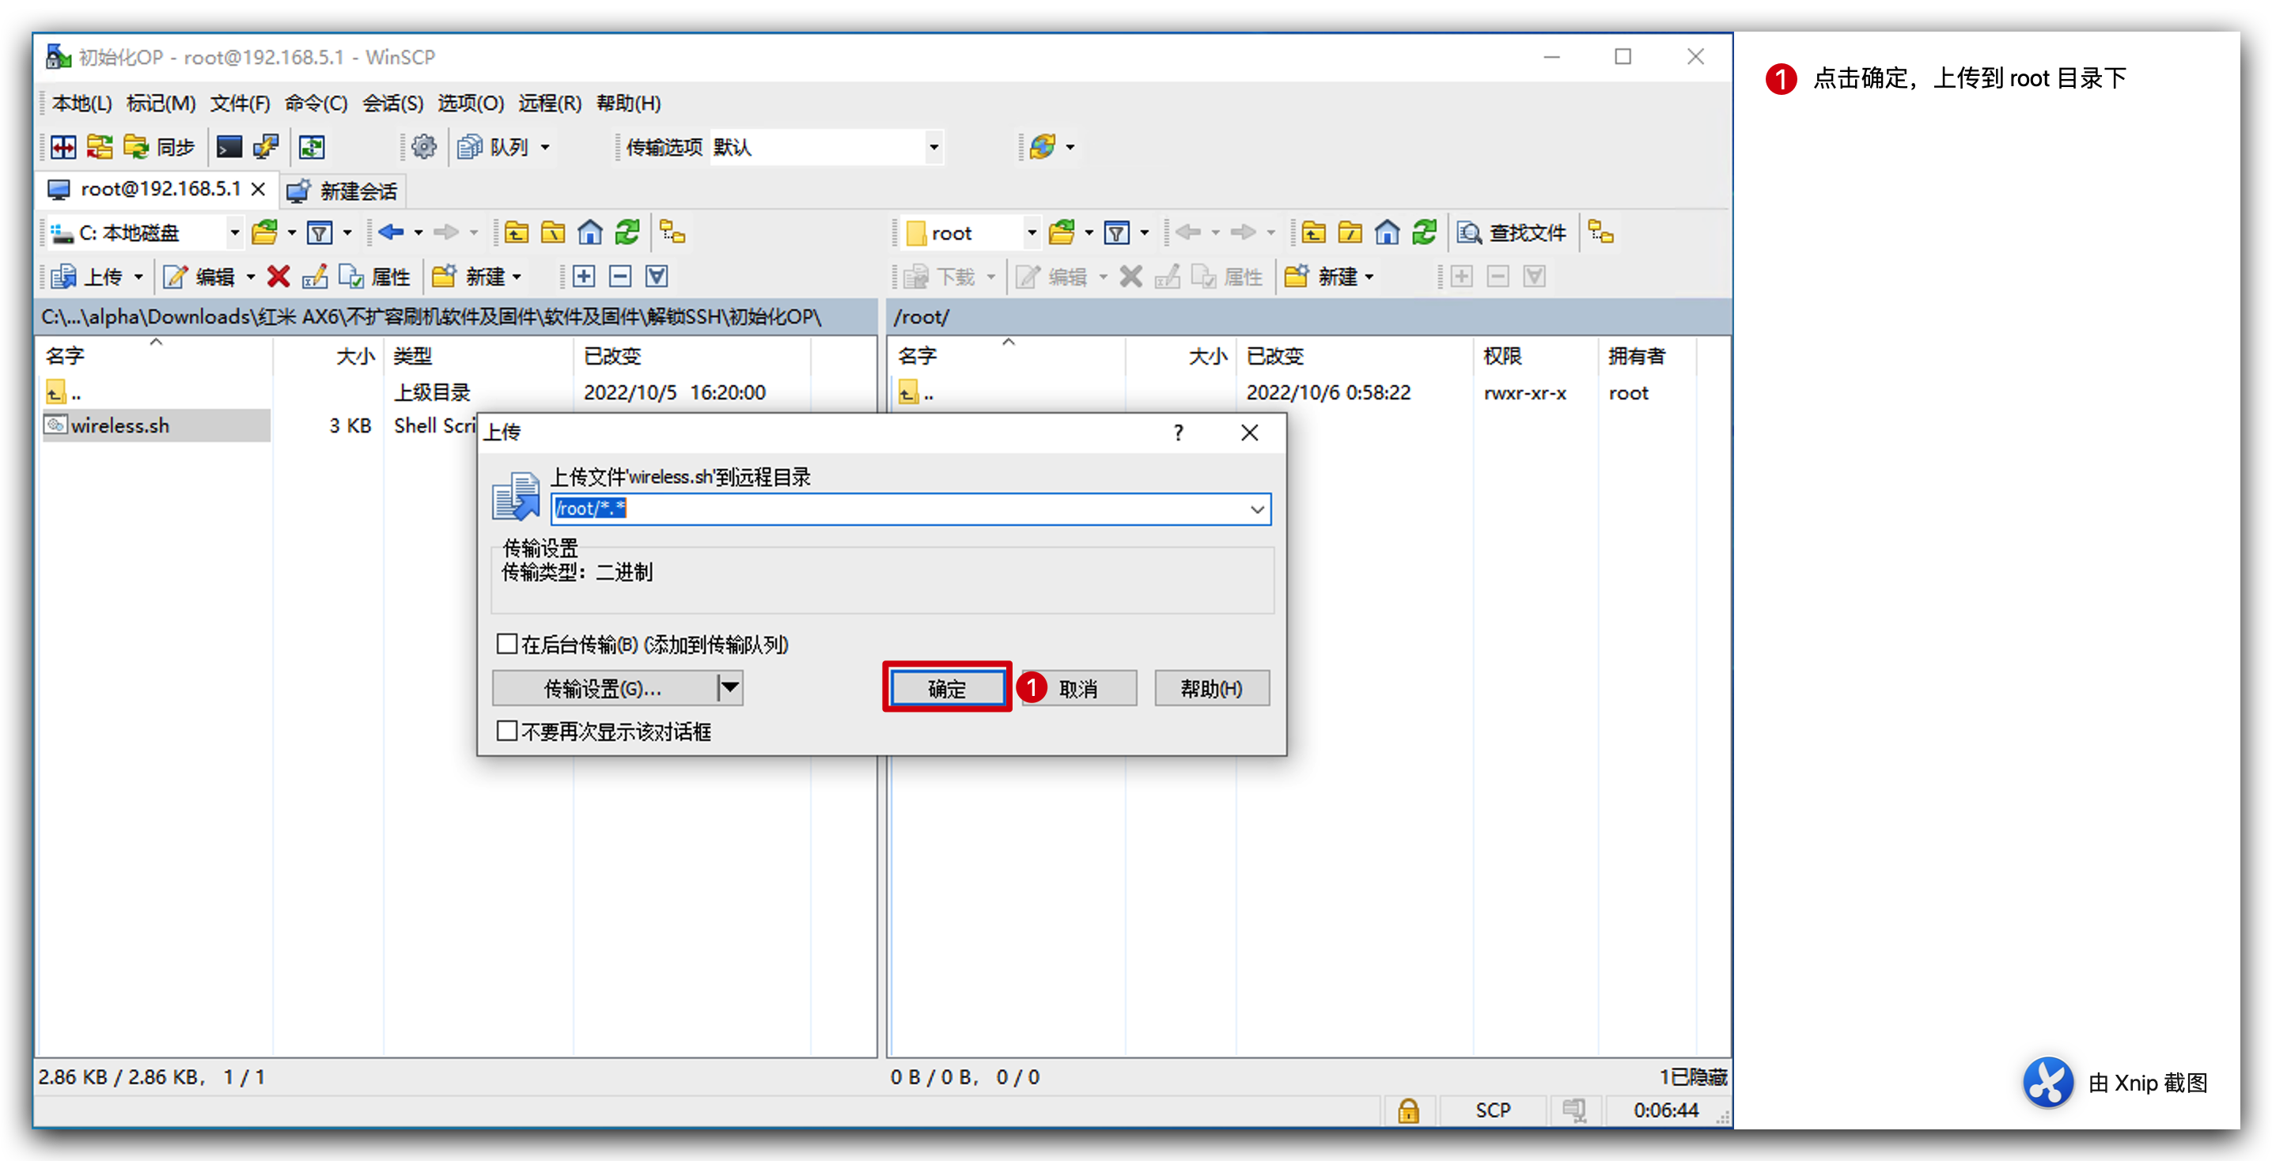
Task: Click the keep remote directory up to date icon
Action: [312, 146]
